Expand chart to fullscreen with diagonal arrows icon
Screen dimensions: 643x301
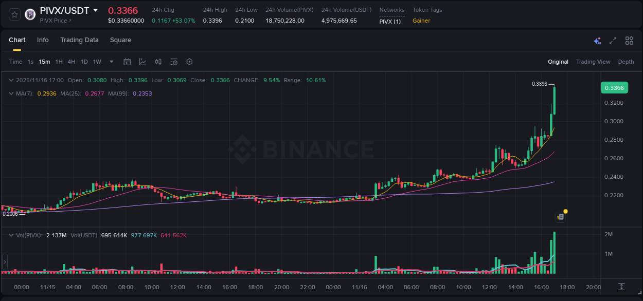click(x=613, y=40)
